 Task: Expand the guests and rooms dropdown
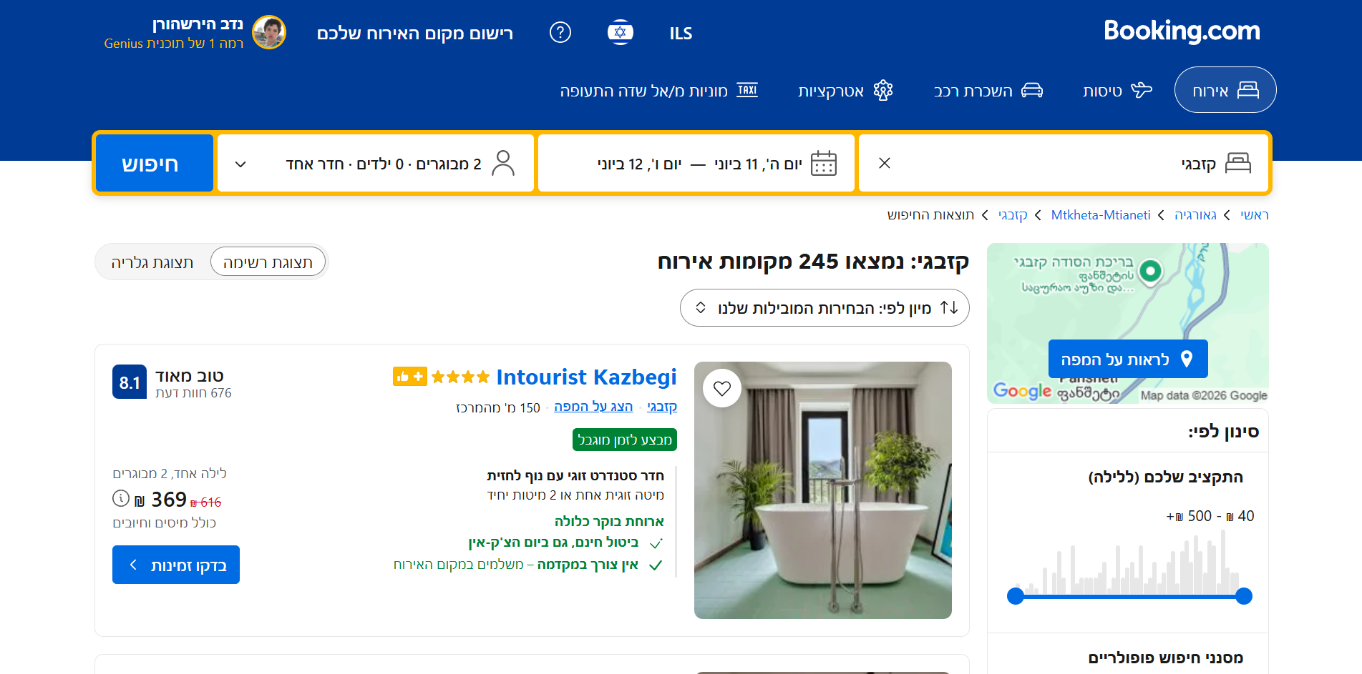point(376,163)
